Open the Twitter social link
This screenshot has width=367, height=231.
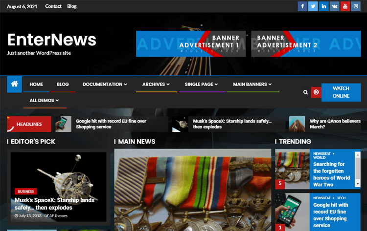(x=313, y=6)
